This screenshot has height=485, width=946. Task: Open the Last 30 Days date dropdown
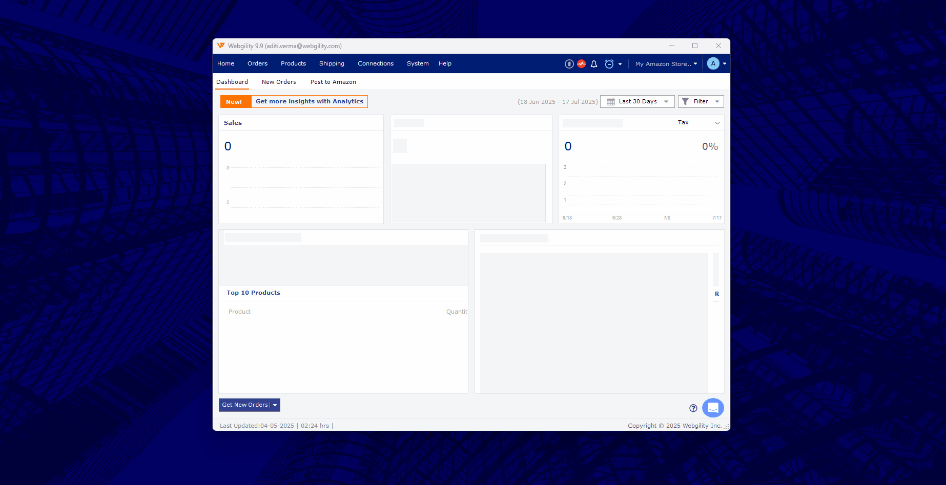click(637, 101)
